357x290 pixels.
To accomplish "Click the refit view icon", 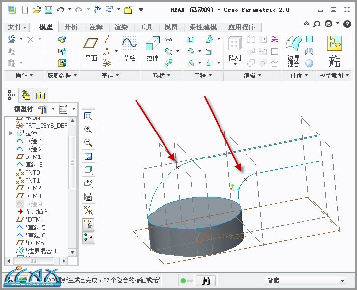I will (x=88, y=116).
